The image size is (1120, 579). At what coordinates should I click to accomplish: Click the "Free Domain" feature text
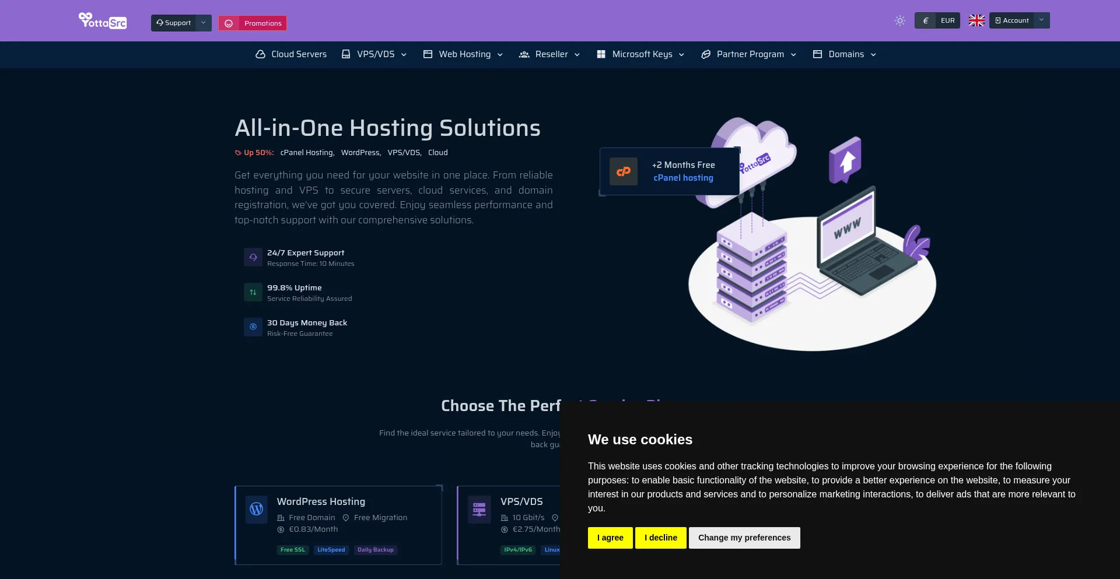[312, 518]
